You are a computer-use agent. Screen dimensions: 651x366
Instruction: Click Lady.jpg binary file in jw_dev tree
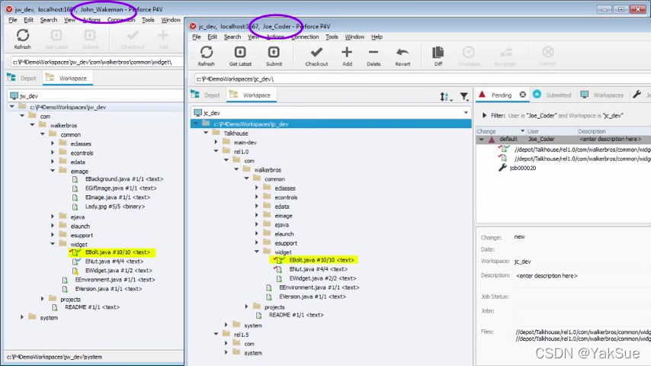pyautogui.click(x=114, y=207)
